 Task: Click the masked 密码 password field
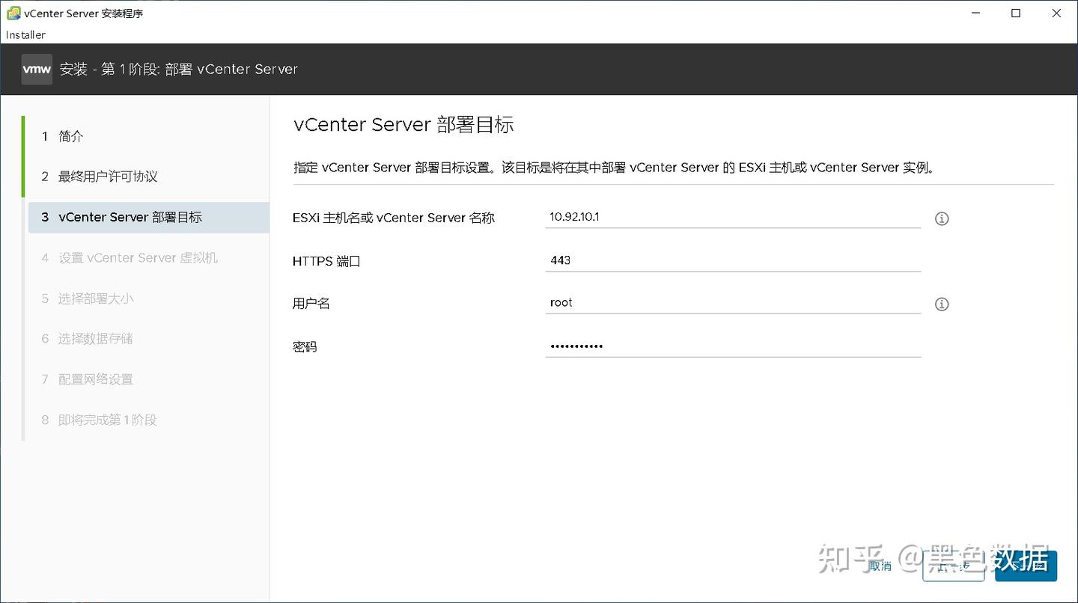(x=734, y=345)
